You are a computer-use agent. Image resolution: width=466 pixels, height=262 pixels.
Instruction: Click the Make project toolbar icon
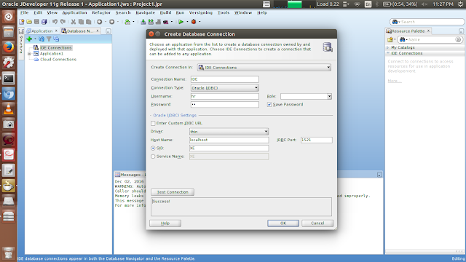[143, 22]
